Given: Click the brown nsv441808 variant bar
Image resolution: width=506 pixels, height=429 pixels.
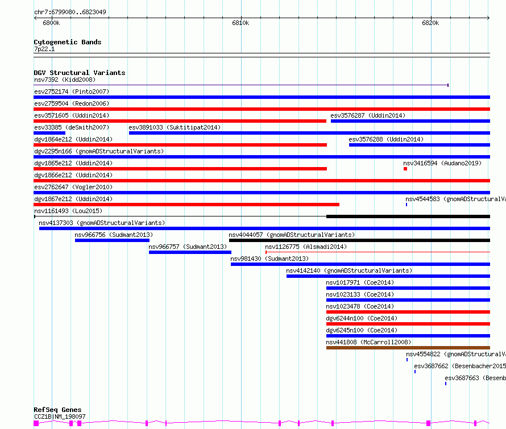Looking at the screenshot, I should click(408, 348).
